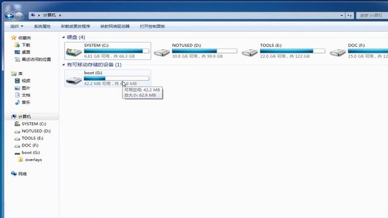The height and width of the screenshot is (218, 388).
Task: Select the 库 libraries node
Action: [17, 74]
